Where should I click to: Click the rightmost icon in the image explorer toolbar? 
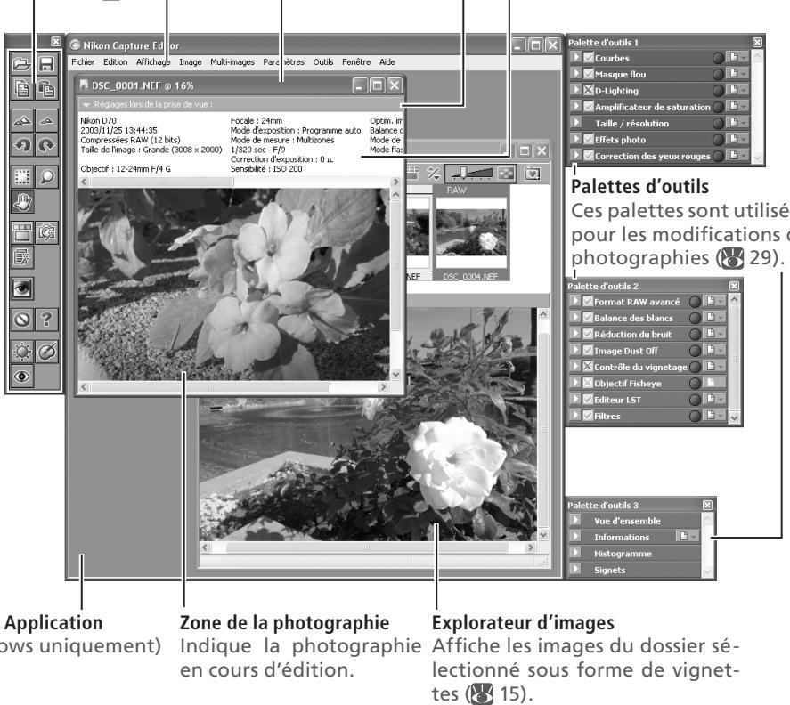pos(532,174)
